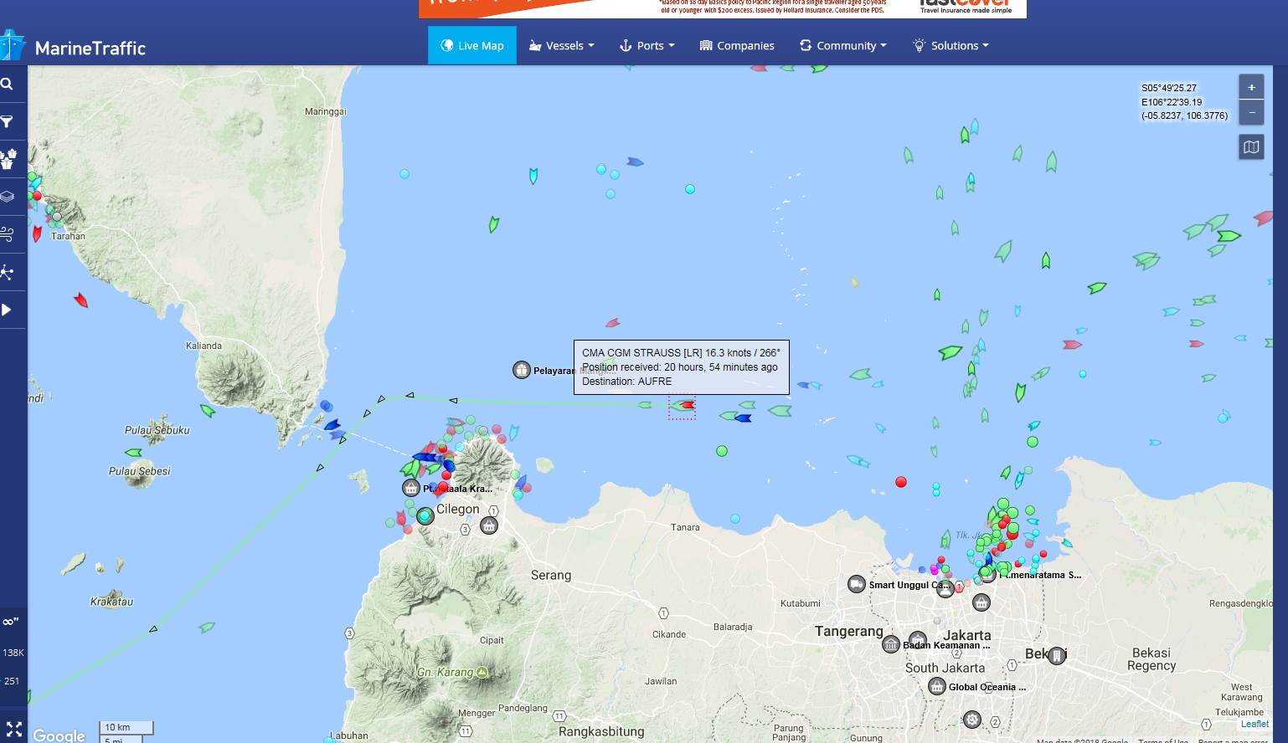Open the vessel filter funnel icon

point(8,122)
